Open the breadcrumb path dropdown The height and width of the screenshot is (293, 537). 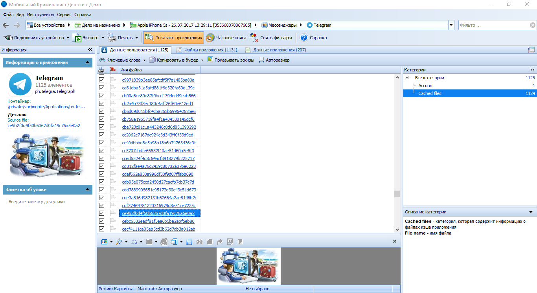[x=451, y=25]
